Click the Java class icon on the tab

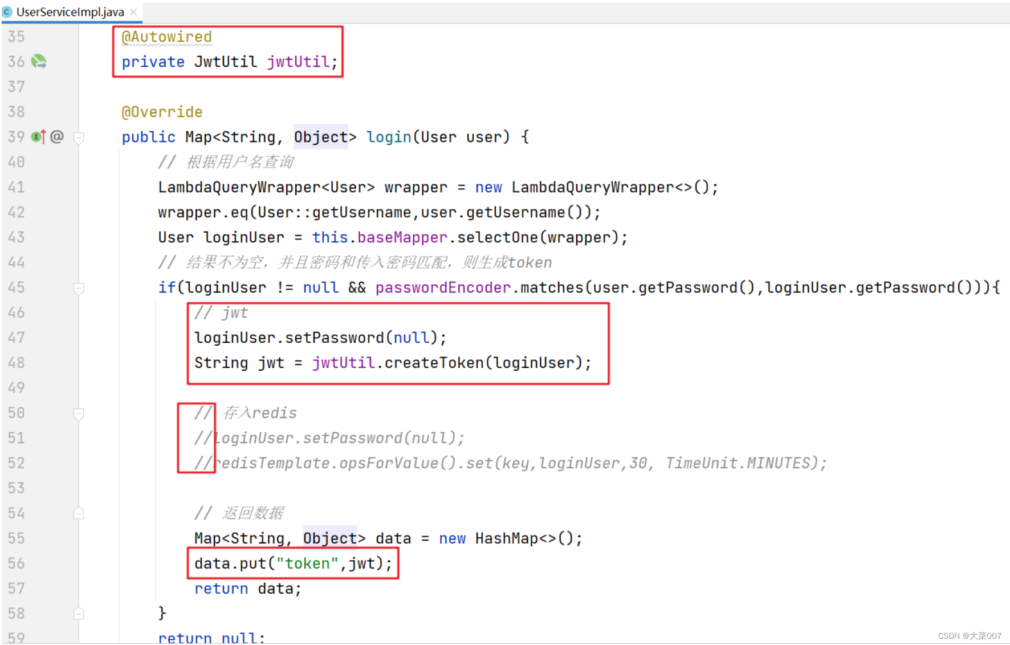tap(7, 11)
